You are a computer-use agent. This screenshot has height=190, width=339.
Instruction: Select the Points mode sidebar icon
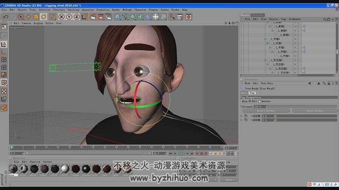pyautogui.click(x=4, y=59)
